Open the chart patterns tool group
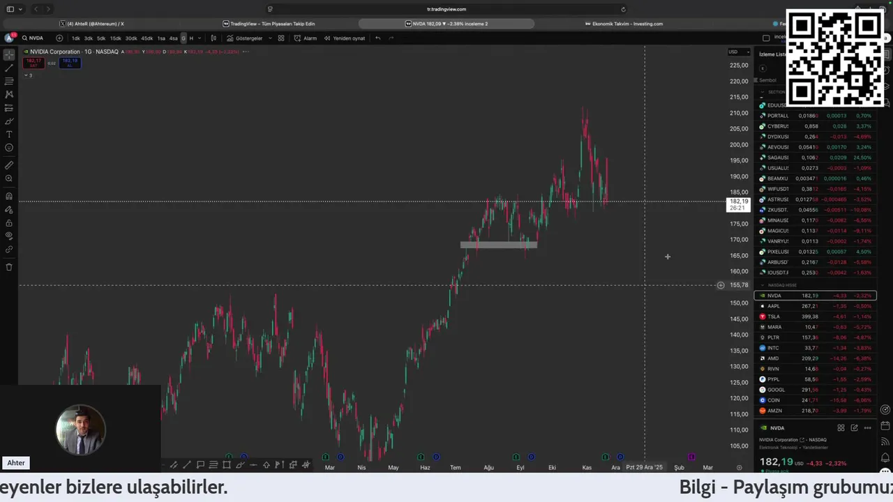Viewport: 893px width, 502px height. pos(9,94)
